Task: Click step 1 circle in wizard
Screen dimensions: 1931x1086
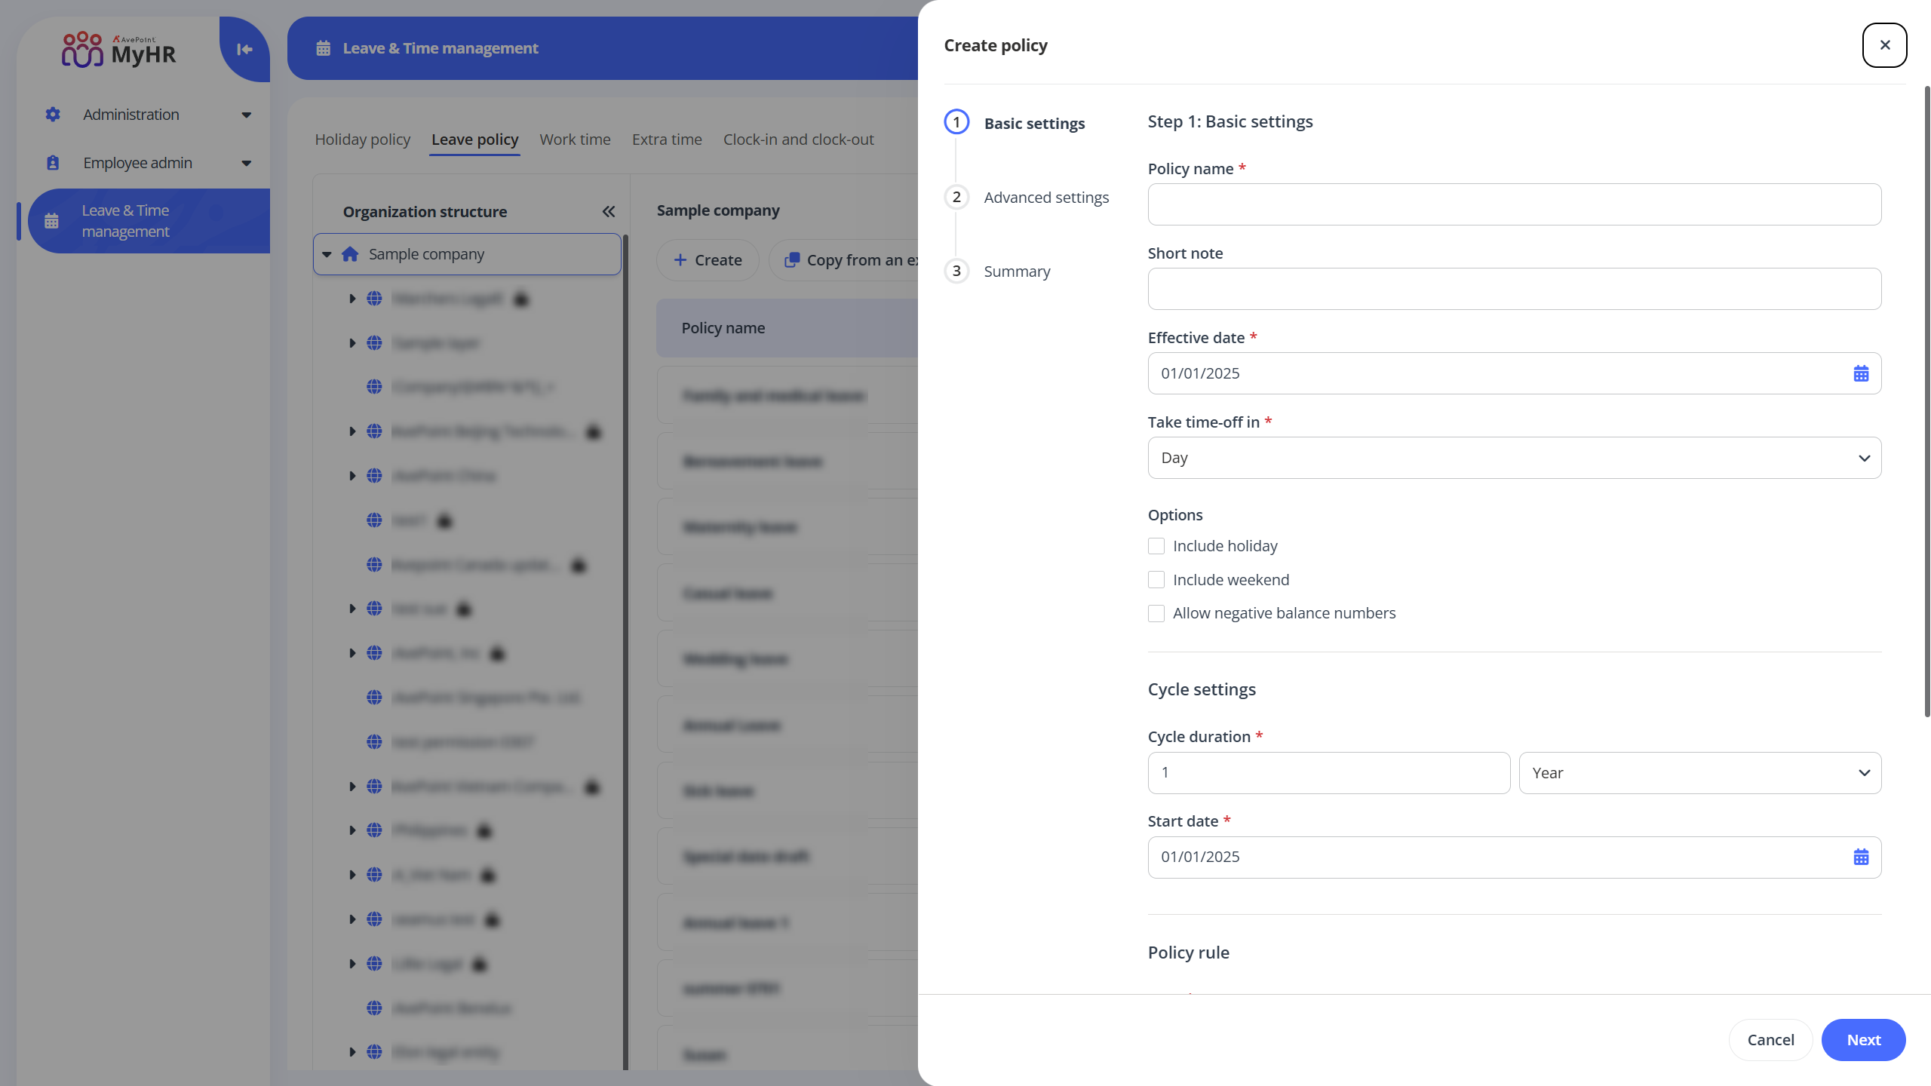Action: coord(956,122)
